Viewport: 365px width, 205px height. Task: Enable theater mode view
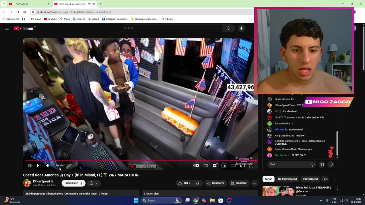(233, 165)
